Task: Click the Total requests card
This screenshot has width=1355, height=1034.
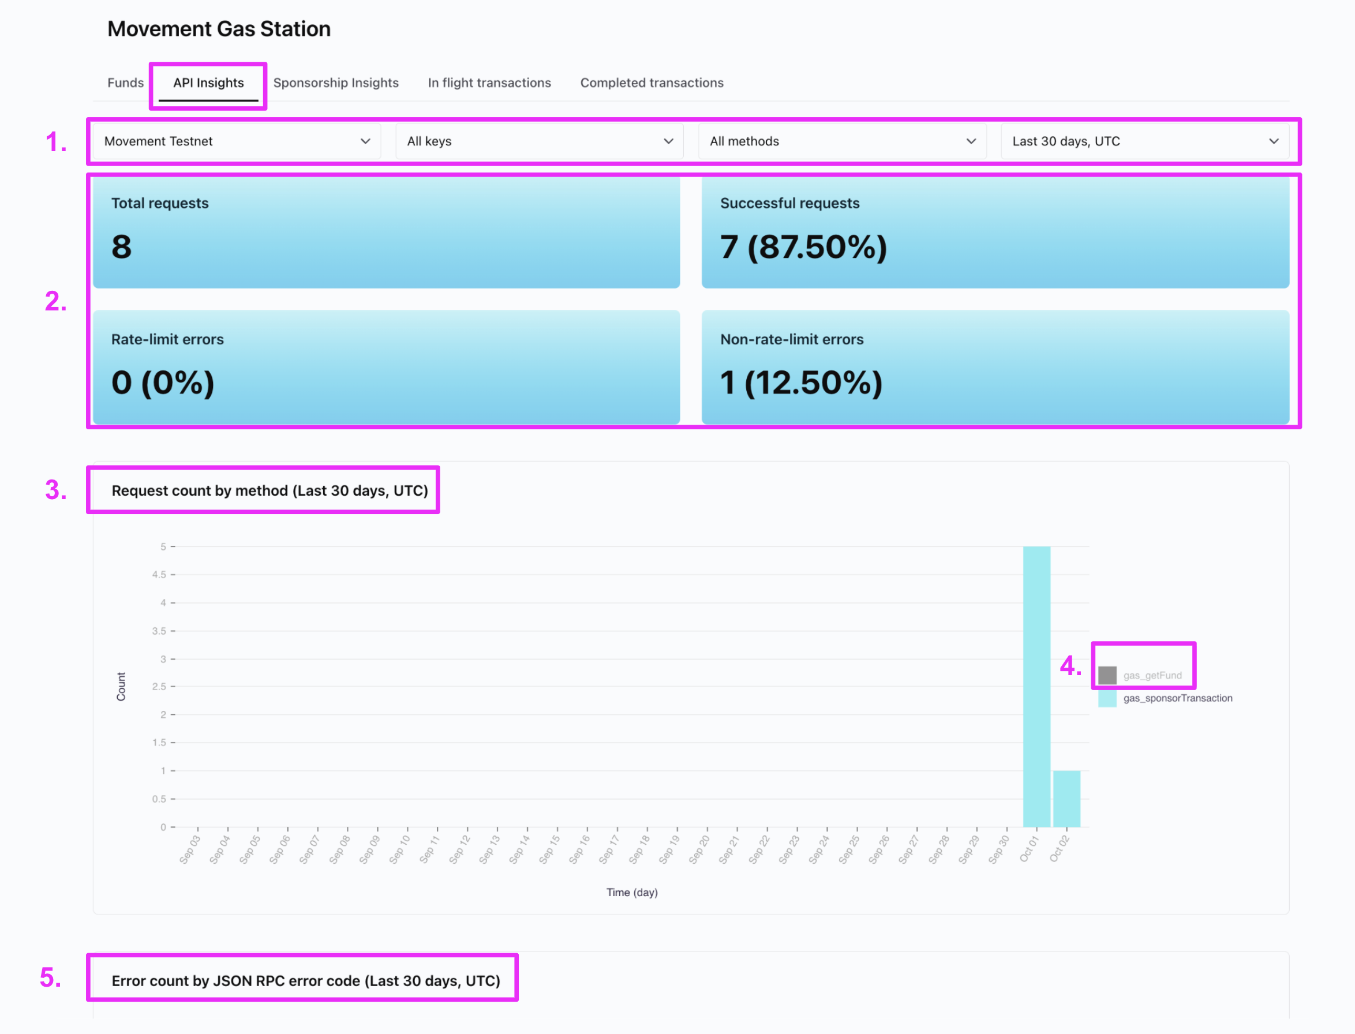Action: (x=386, y=232)
